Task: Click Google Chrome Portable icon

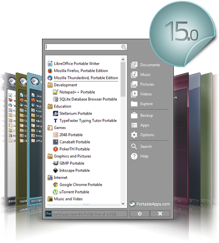Action: 55,185
